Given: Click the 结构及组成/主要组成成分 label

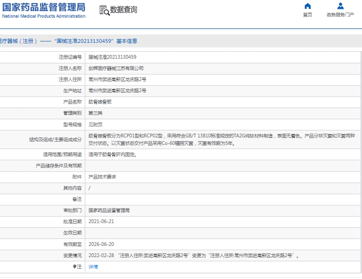Looking at the screenshot, I should pos(55,139).
